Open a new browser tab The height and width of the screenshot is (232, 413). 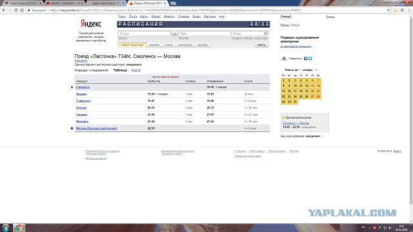click(173, 3)
